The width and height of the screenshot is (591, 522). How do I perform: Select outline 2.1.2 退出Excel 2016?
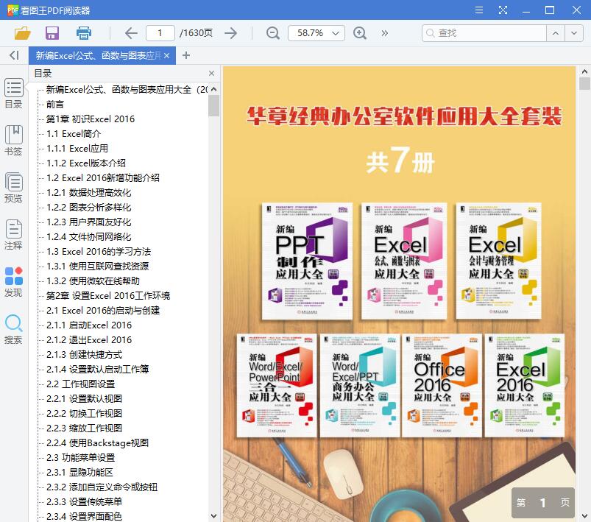point(89,339)
